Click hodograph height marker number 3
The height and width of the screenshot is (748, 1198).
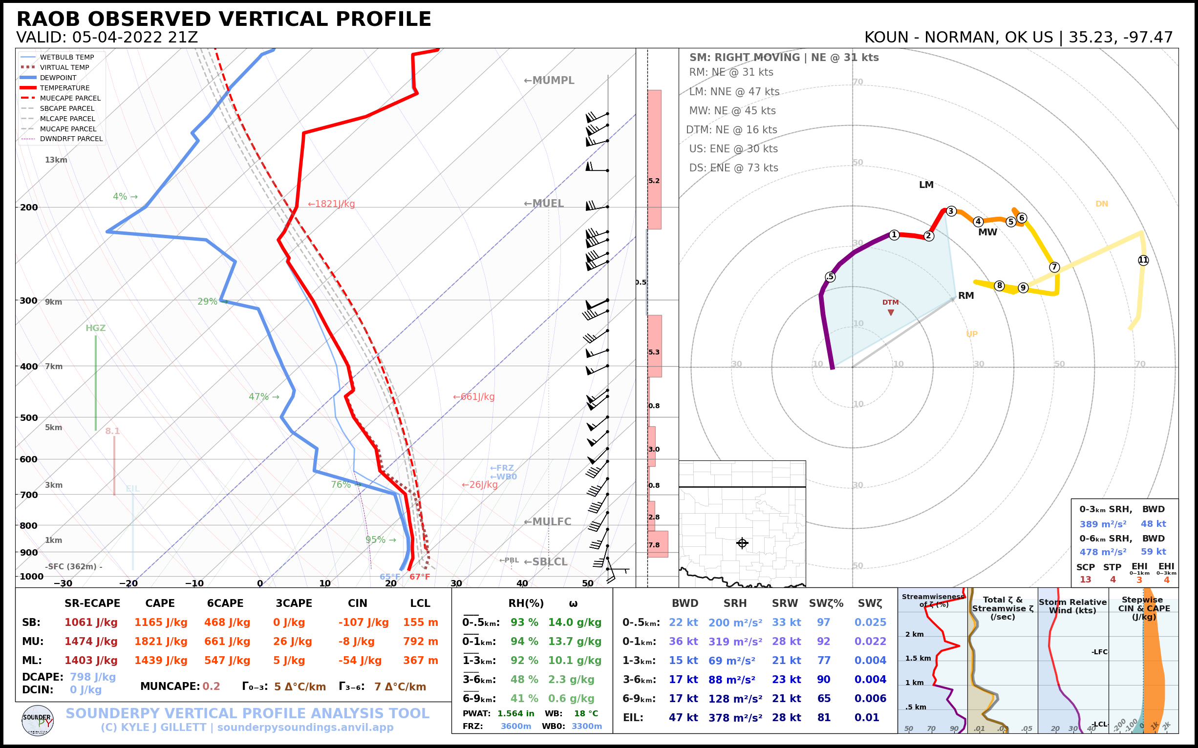pos(950,211)
